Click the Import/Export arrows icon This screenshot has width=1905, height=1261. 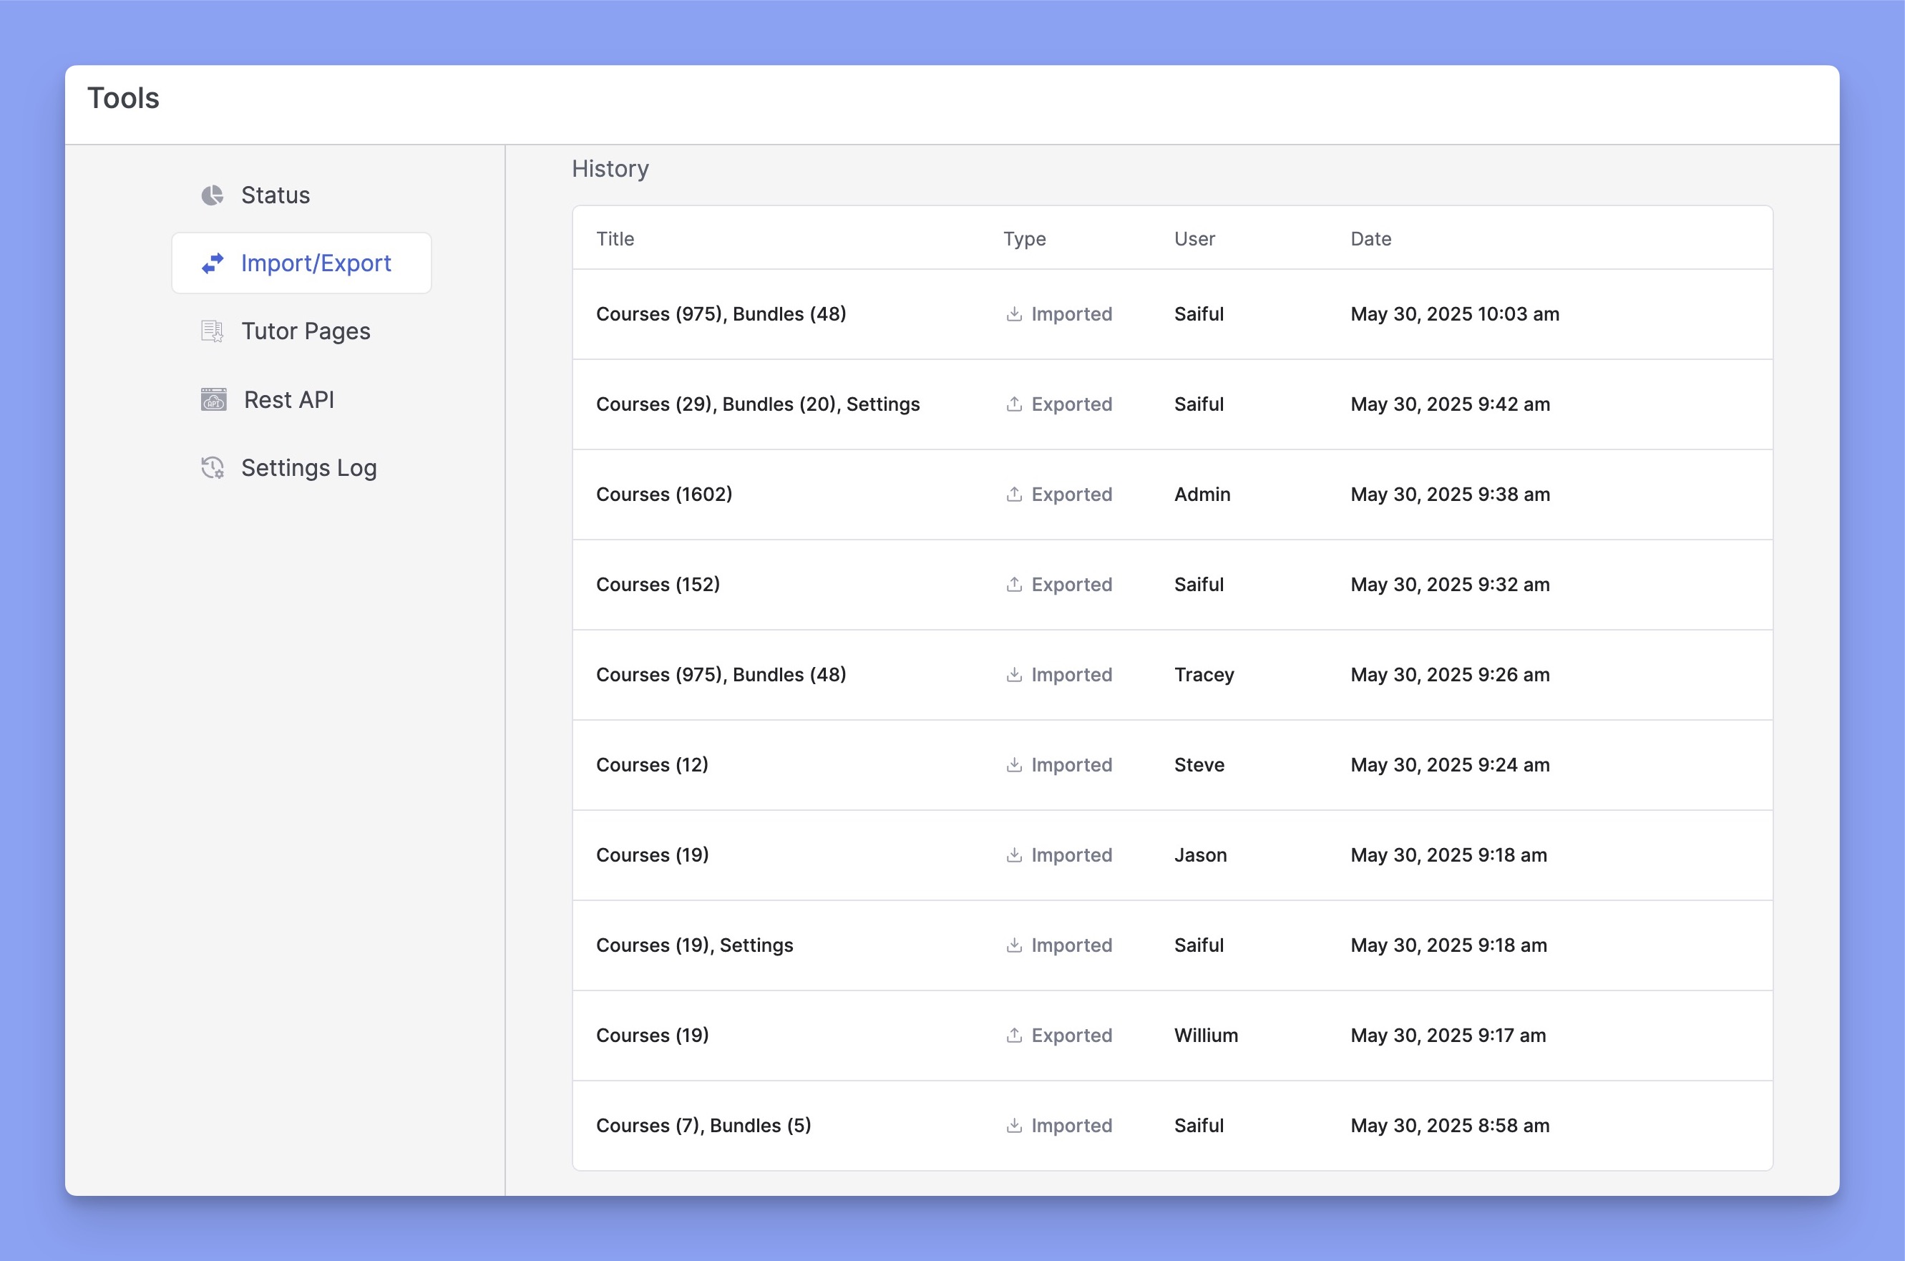[x=213, y=263]
